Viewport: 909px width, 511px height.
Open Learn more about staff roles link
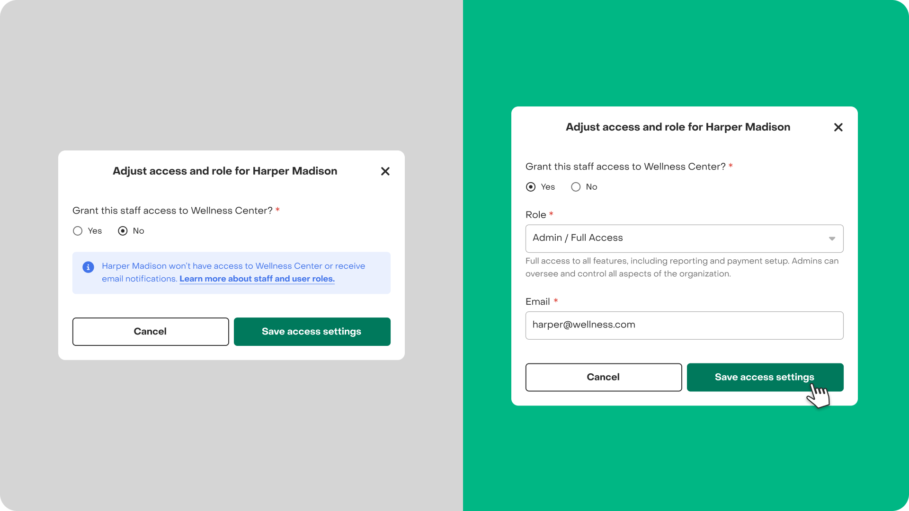[257, 279]
